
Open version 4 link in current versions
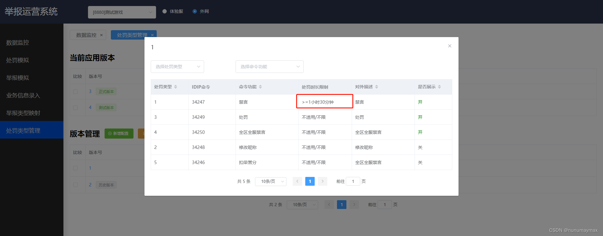tap(90, 107)
